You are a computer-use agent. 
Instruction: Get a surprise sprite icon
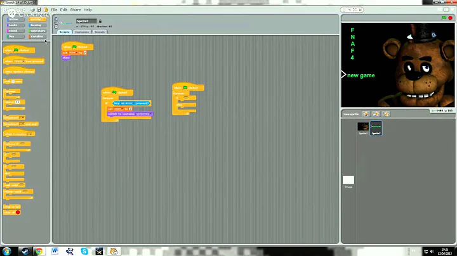click(x=386, y=114)
